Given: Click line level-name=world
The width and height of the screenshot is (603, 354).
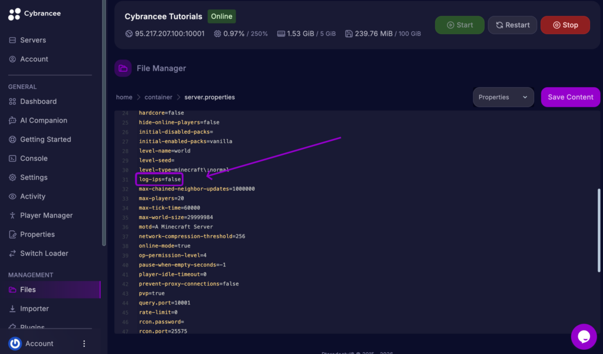Looking at the screenshot, I should click(165, 151).
